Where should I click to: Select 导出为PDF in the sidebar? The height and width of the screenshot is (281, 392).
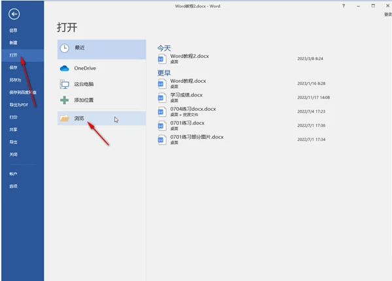22,105
